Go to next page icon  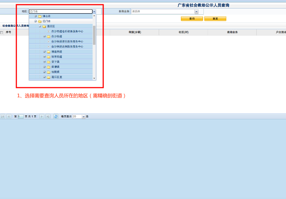(42, 116)
